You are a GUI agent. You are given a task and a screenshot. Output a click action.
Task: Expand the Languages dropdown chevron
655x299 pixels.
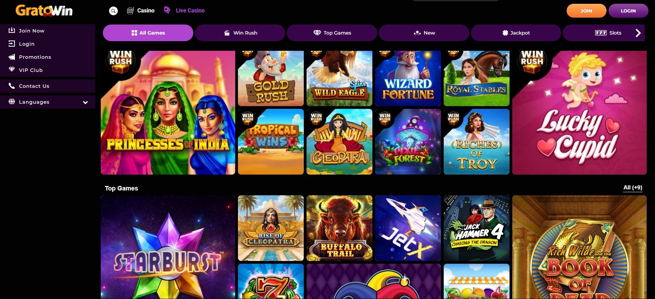point(85,102)
